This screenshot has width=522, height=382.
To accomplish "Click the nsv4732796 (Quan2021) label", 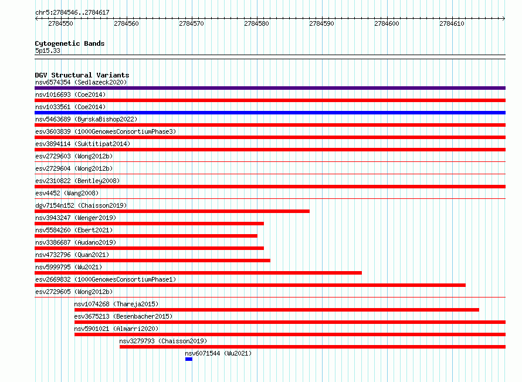I will (x=72, y=255).
